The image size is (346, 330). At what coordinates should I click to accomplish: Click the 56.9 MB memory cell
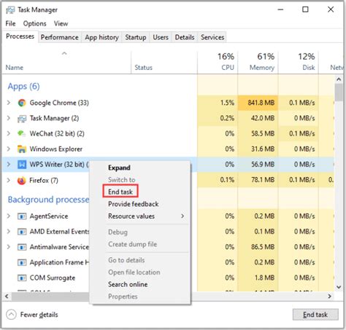(x=258, y=165)
